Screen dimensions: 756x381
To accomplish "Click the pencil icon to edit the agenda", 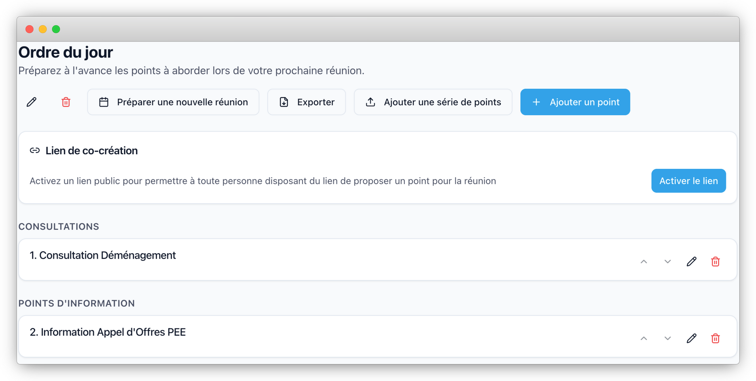I will pyautogui.click(x=32, y=102).
